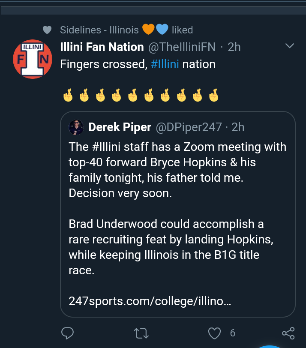306x348 pixels.
Task: Tap the "Sidelines - Illinois" liked-by label
Action: click(x=99, y=30)
